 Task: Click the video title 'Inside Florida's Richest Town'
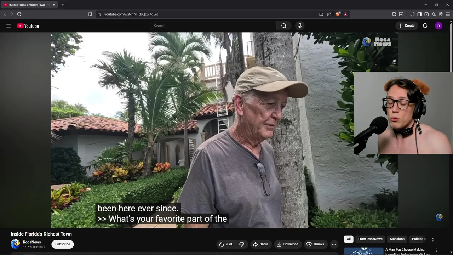tap(41, 234)
